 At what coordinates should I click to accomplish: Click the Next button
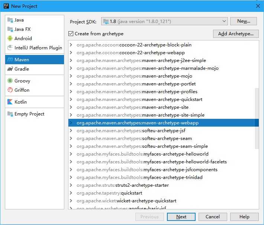181,217
